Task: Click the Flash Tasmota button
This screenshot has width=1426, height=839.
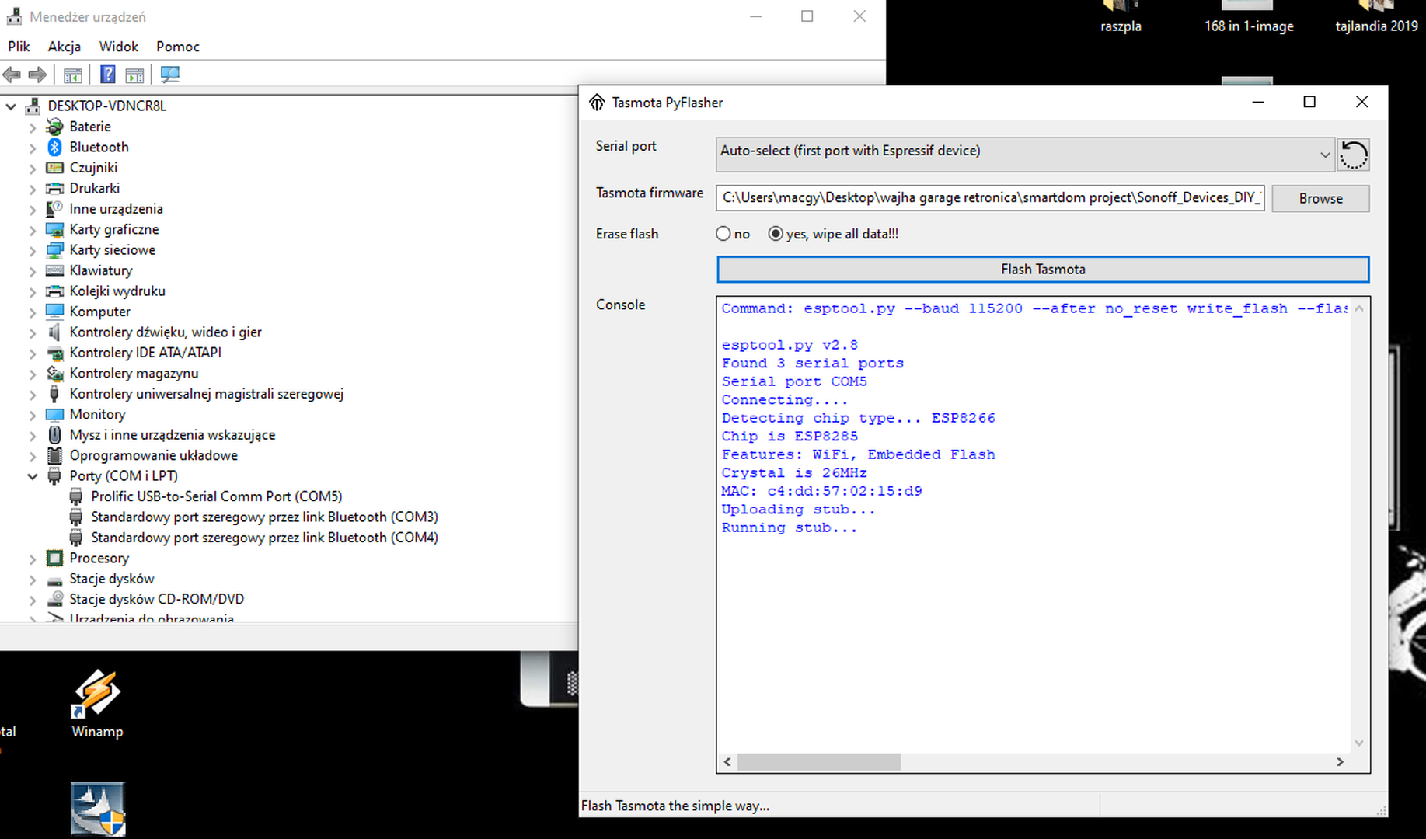Action: click(1043, 270)
